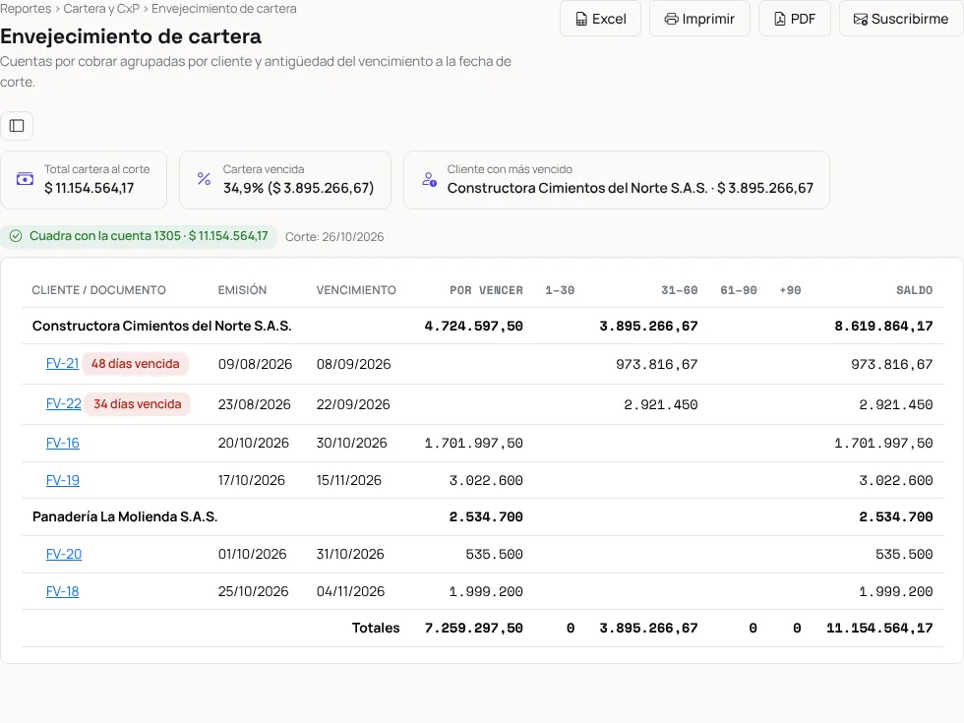Click the CLIENTE / DOCUMENTO column header
This screenshot has width=964, height=723.
coord(99,290)
